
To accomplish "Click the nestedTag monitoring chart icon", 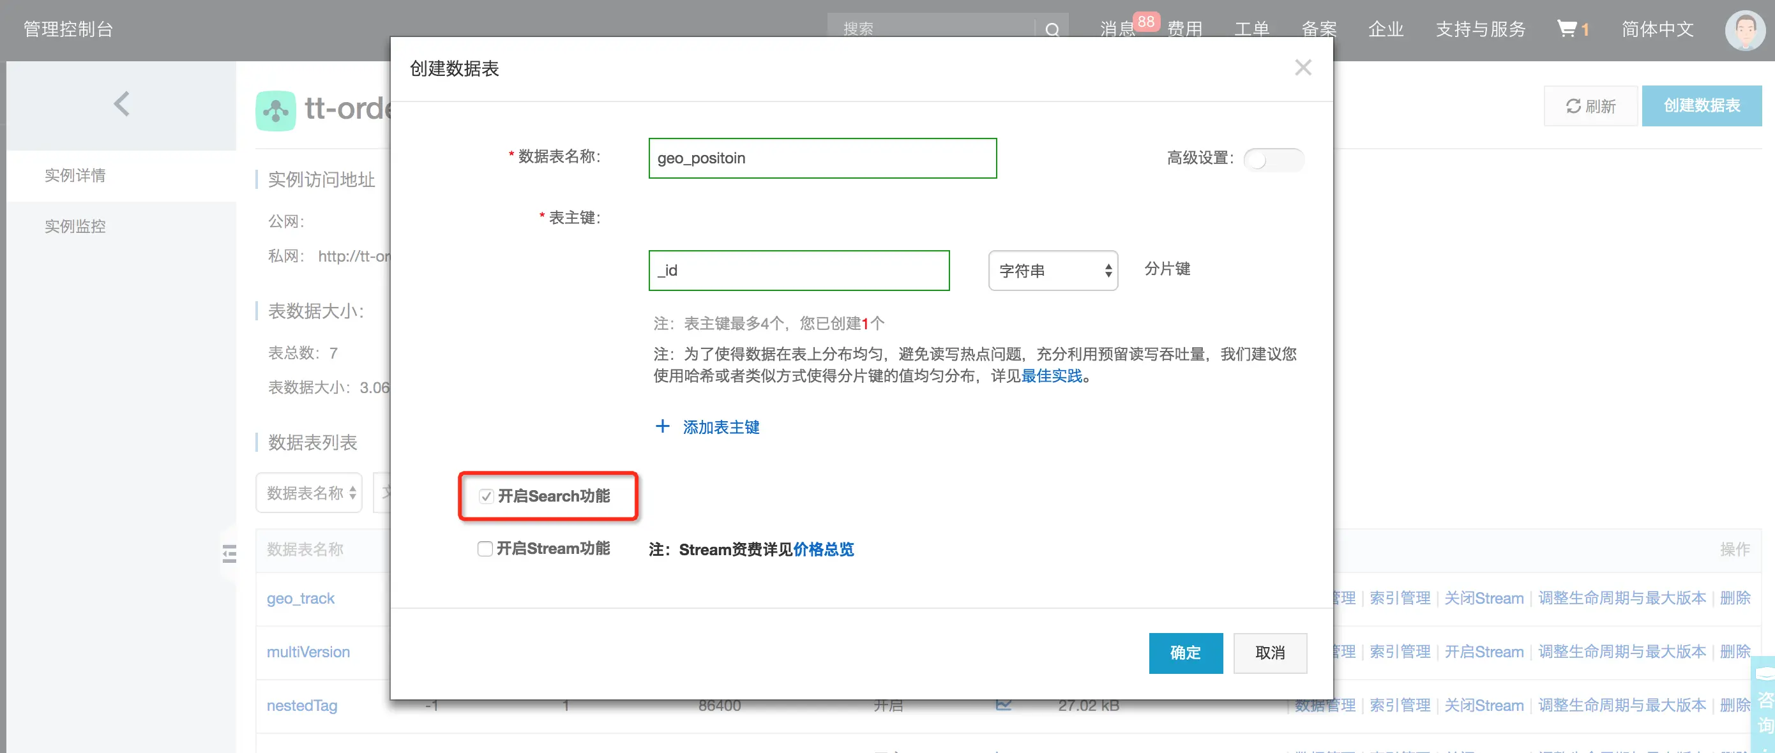I will pyautogui.click(x=1003, y=705).
